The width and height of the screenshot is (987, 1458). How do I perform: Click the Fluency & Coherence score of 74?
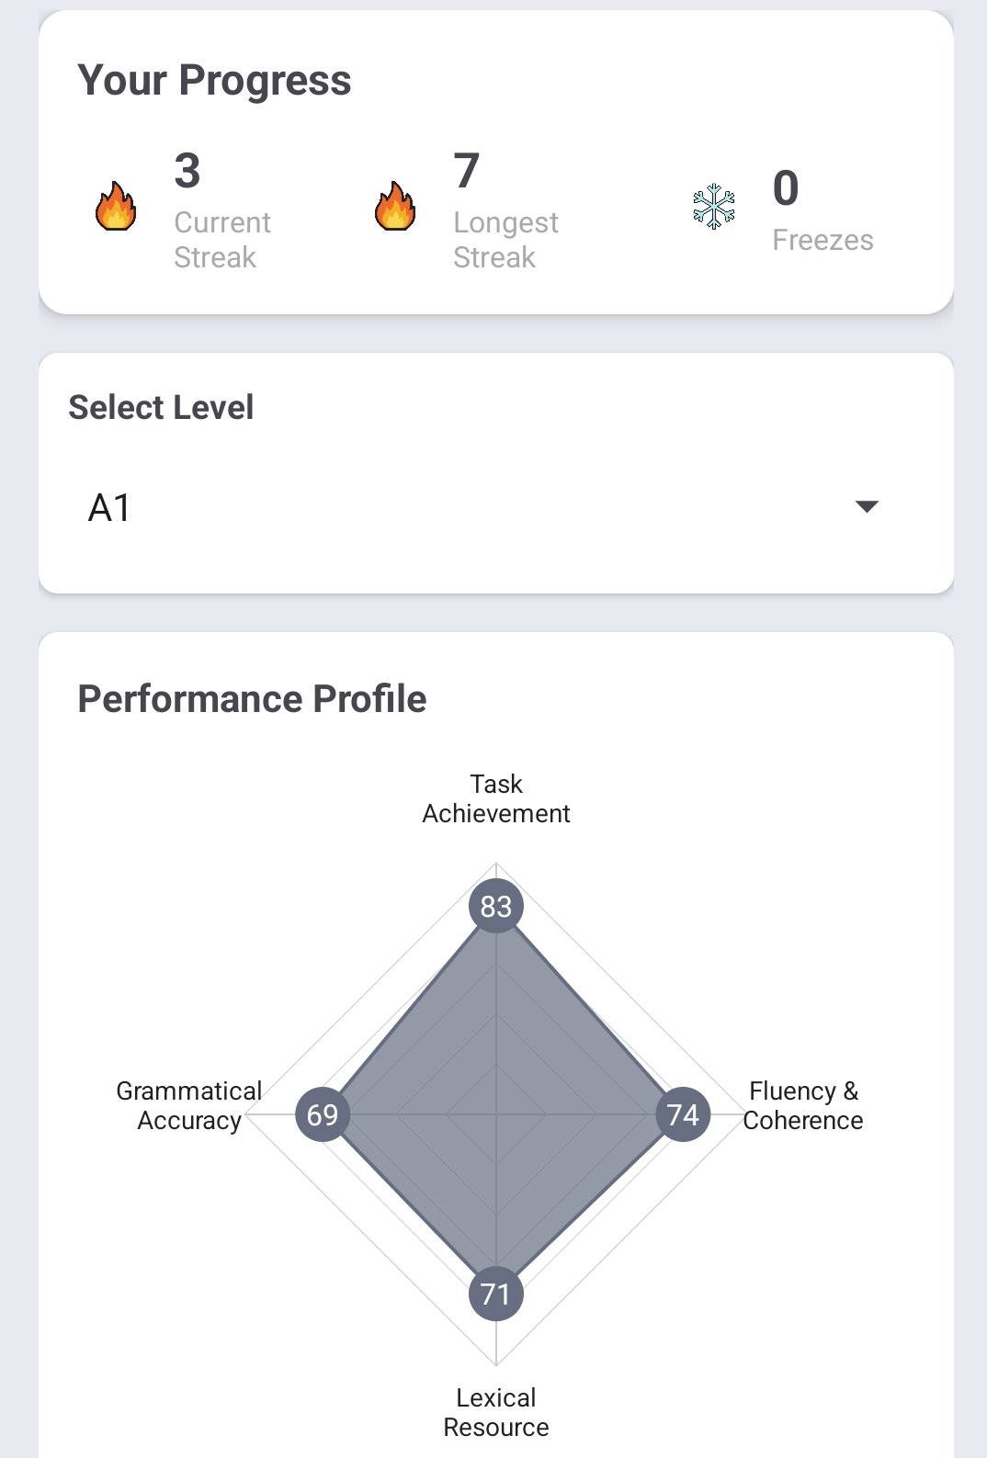pyautogui.click(x=681, y=1113)
